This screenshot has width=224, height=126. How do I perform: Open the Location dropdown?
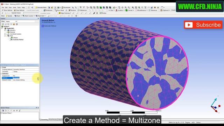coord(120,10)
